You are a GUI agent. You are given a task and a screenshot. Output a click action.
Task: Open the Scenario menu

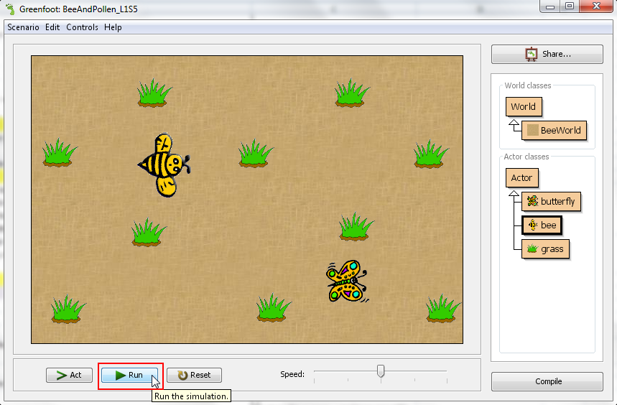[23, 27]
